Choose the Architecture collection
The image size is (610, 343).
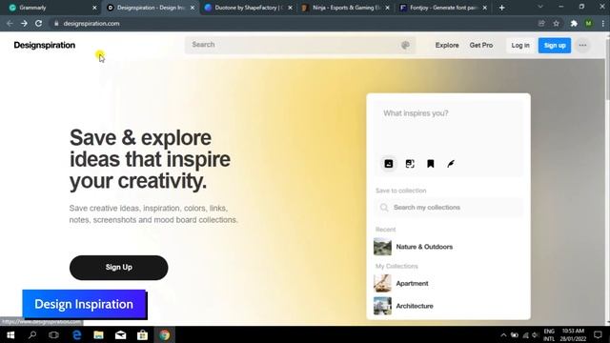click(x=415, y=306)
